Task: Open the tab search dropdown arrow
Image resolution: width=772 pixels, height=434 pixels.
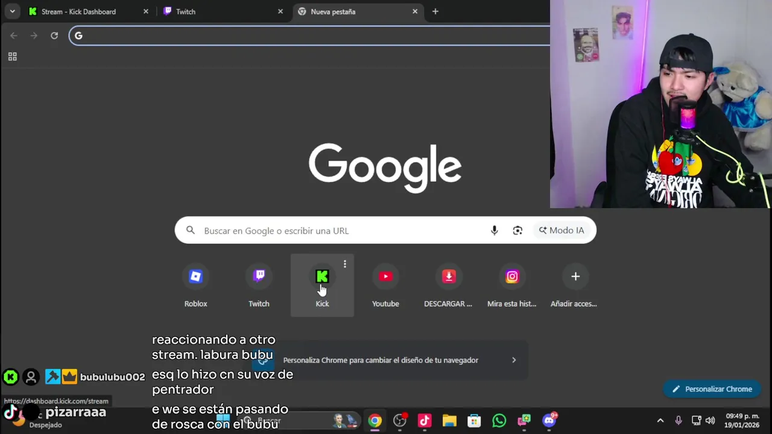Action: click(12, 11)
